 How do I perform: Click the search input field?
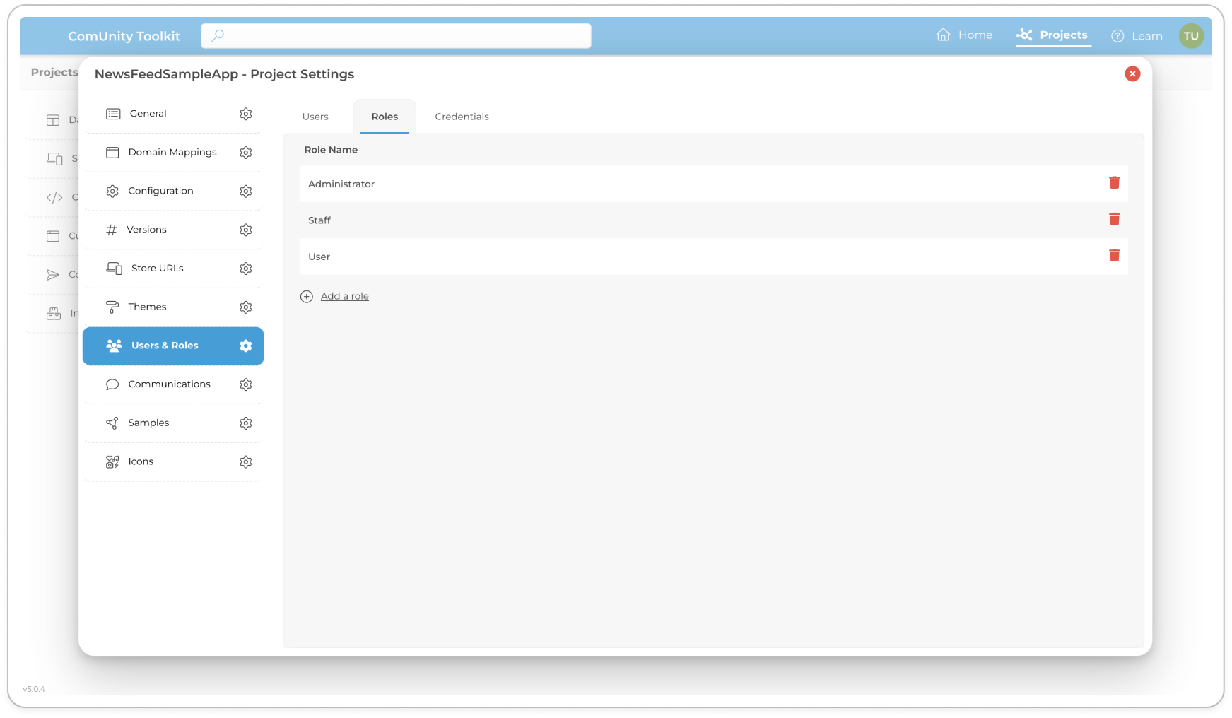click(x=396, y=36)
